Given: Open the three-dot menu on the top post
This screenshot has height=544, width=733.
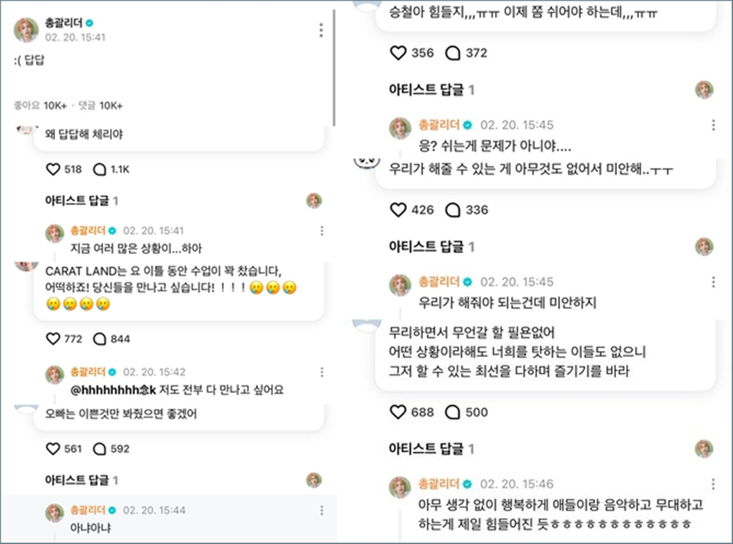Looking at the screenshot, I should click(x=321, y=28).
